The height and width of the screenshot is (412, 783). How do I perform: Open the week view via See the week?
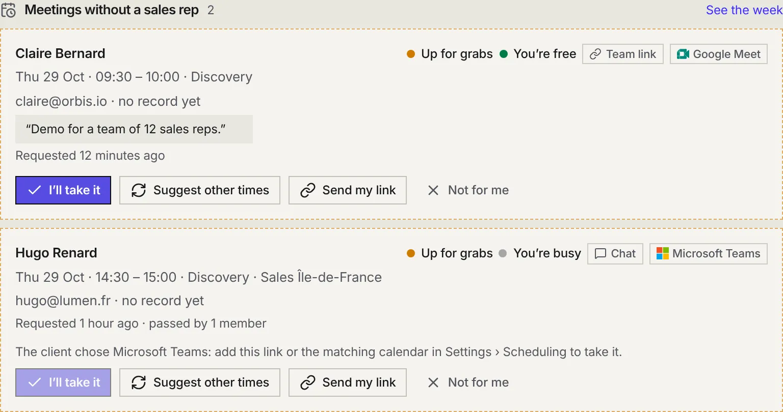click(744, 10)
